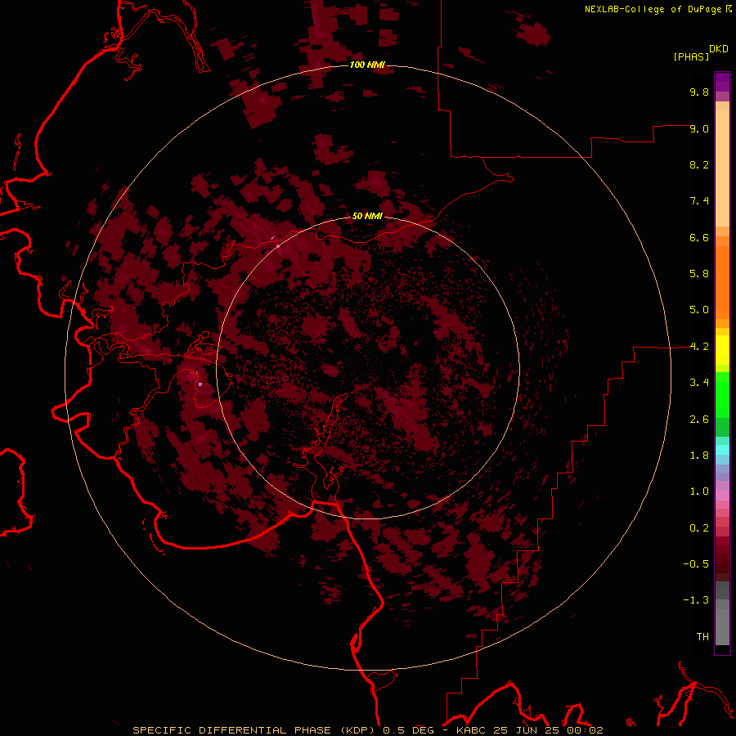Click the 100 NMI range ring label
Viewport: 736px width, 736px height.
(x=367, y=65)
